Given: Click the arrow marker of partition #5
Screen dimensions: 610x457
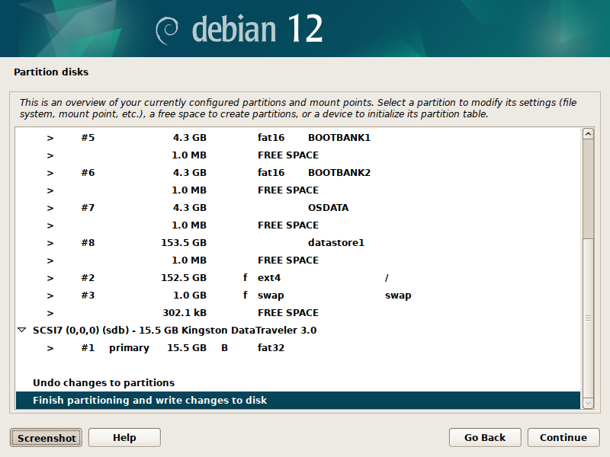Looking at the screenshot, I should pos(50,138).
